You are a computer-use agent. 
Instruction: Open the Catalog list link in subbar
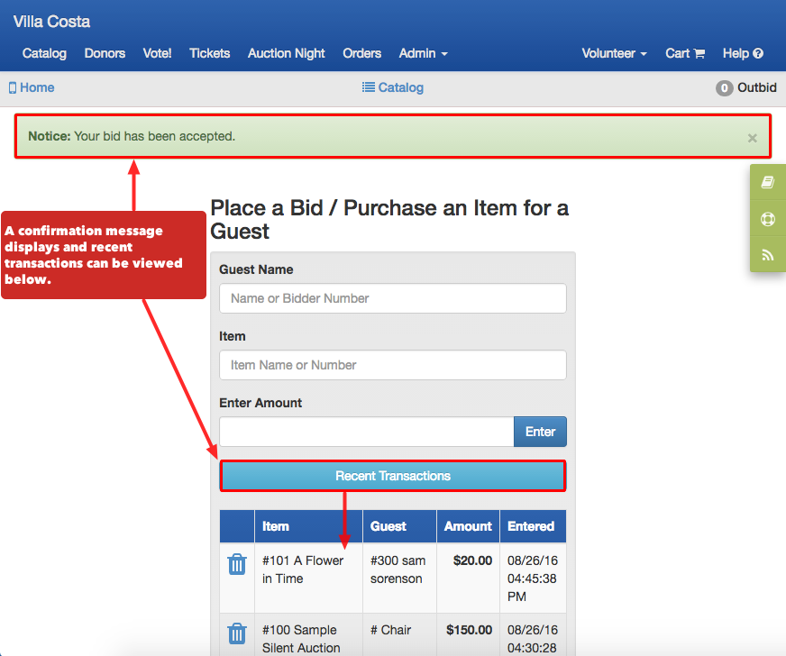click(x=392, y=87)
